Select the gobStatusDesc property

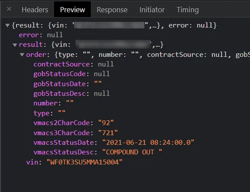tap(72, 94)
